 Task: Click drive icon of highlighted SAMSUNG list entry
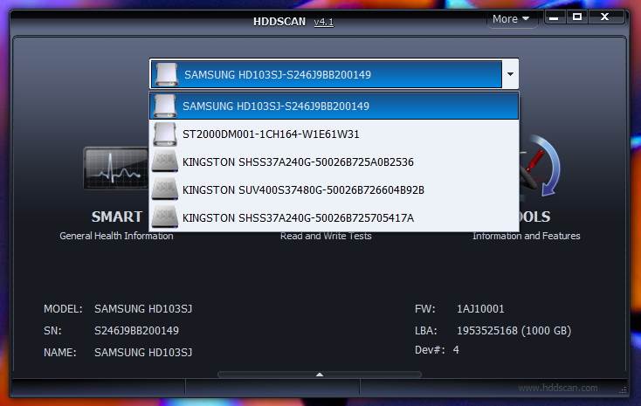(165, 107)
